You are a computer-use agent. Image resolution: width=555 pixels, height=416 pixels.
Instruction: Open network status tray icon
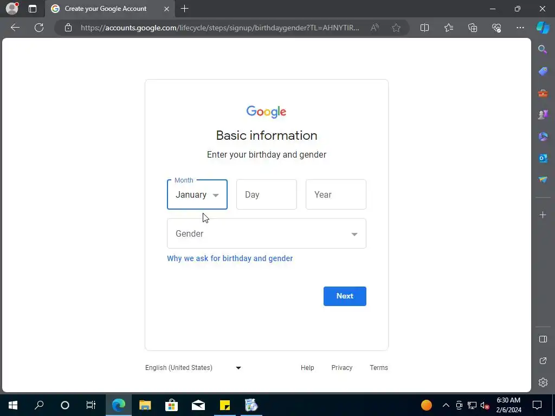(472, 405)
